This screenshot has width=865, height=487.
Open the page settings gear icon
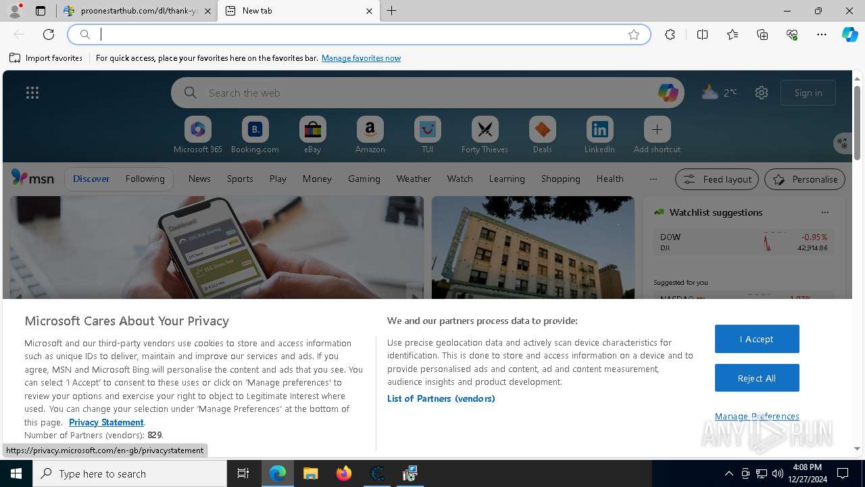point(762,93)
